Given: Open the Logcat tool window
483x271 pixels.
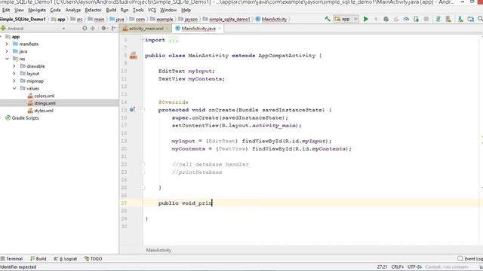Looking at the screenshot, I should coord(66,259).
